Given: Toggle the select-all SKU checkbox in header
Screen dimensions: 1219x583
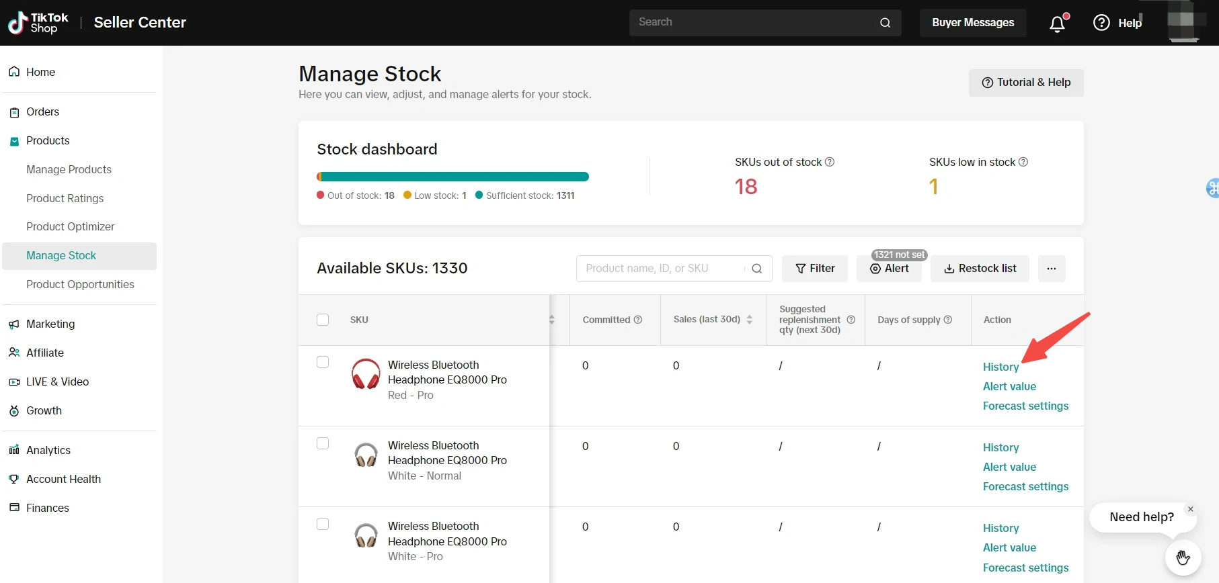Looking at the screenshot, I should pos(323,320).
